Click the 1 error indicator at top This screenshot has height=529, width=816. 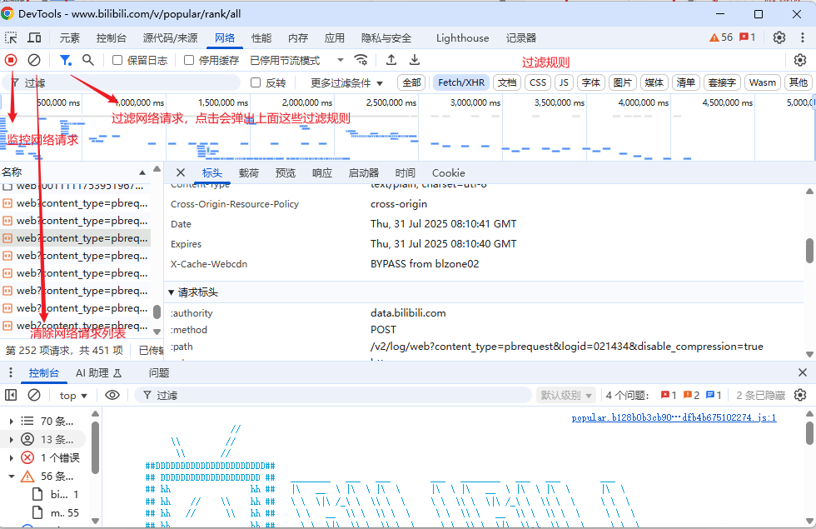pyautogui.click(x=748, y=37)
